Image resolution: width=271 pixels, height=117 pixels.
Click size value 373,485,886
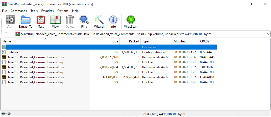tap(110, 77)
